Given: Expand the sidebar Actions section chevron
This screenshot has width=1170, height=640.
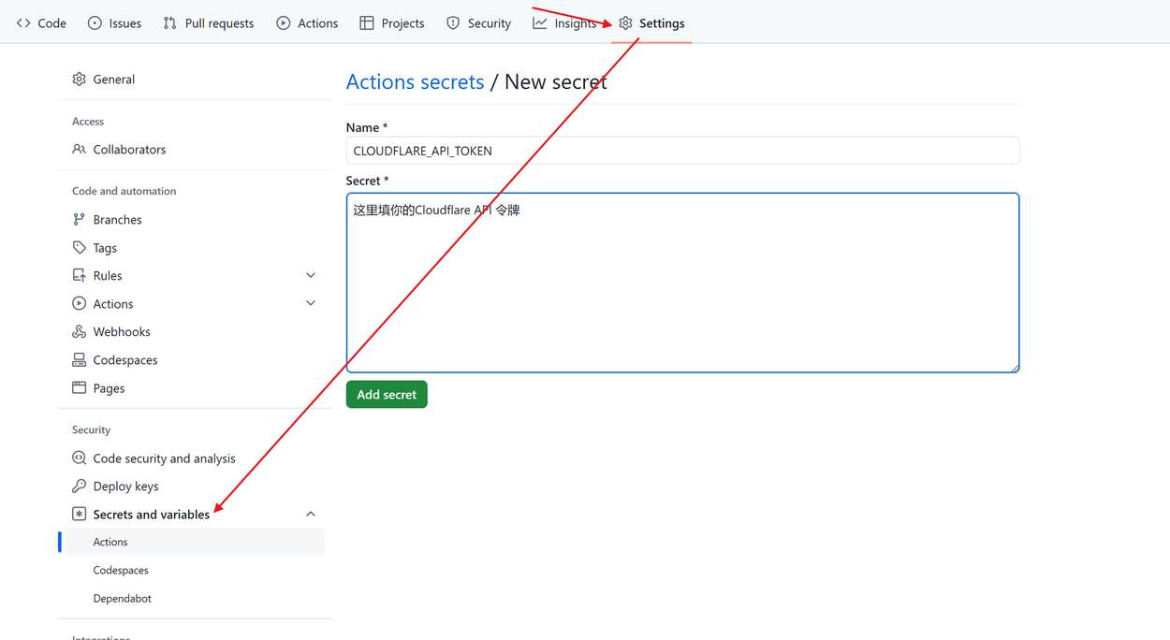Looking at the screenshot, I should coord(311,303).
